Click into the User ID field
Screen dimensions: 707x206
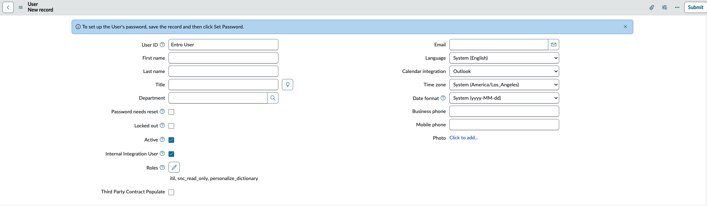pos(223,45)
